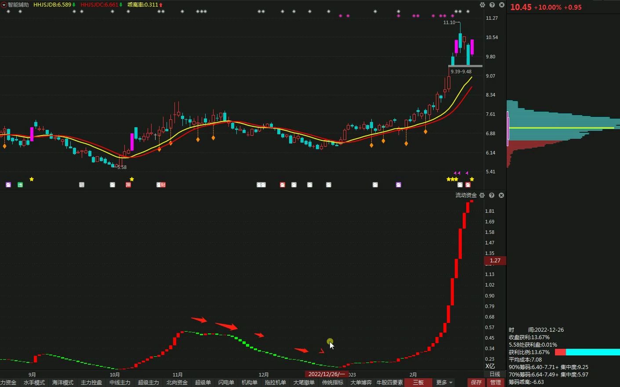Select the 机构单 indicator tab

[250, 383]
